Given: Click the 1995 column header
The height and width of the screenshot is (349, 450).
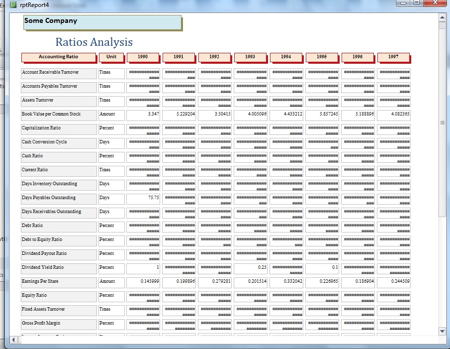Looking at the screenshot, I should [322, 57].
